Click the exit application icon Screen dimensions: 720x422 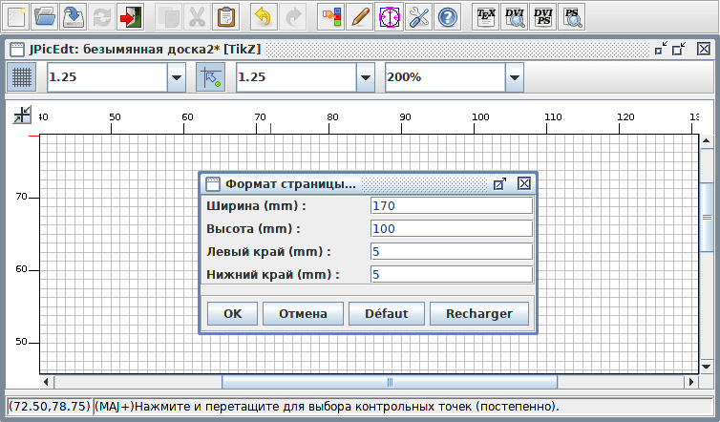[130, 17]
